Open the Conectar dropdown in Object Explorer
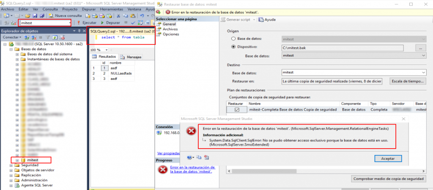This screenshot has width=433, height=190. (12, 37)
